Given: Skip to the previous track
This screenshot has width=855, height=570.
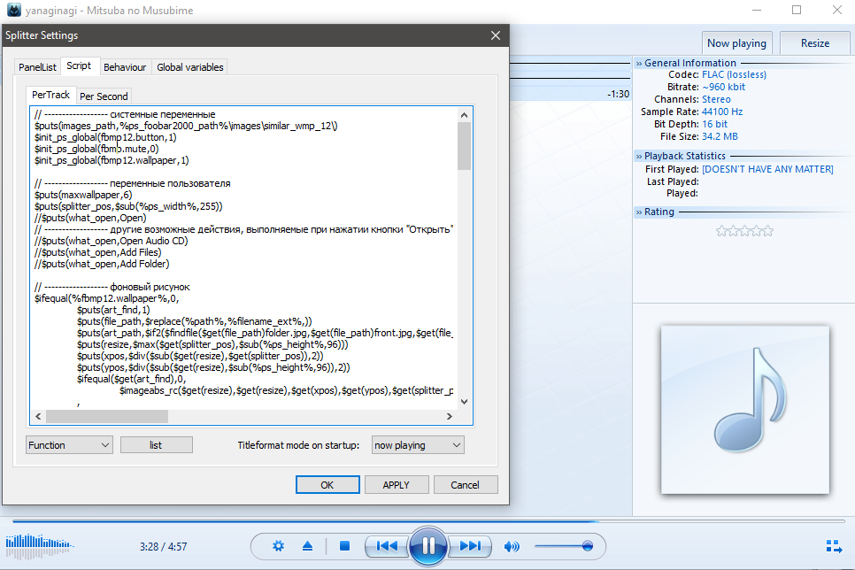Looking at the screenshot, I should (x=387, y=546).
